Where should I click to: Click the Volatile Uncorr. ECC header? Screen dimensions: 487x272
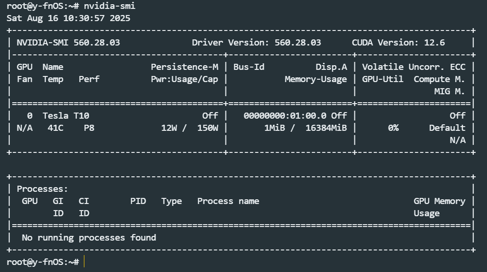pos(413,67)
